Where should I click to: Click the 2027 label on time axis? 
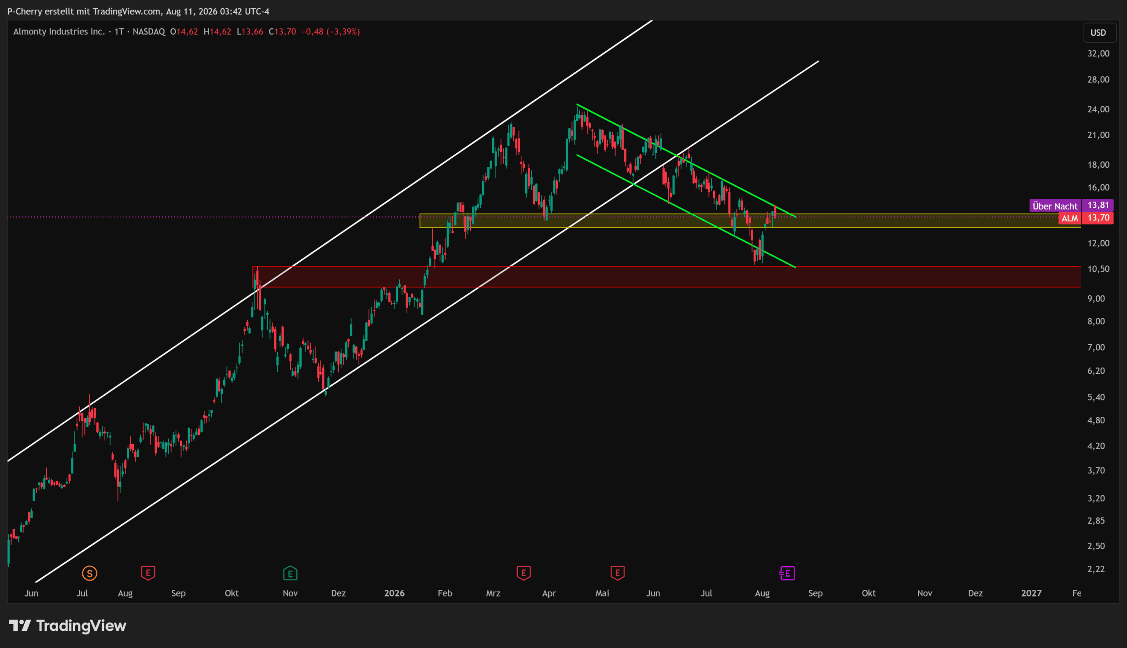point(1031,593)
